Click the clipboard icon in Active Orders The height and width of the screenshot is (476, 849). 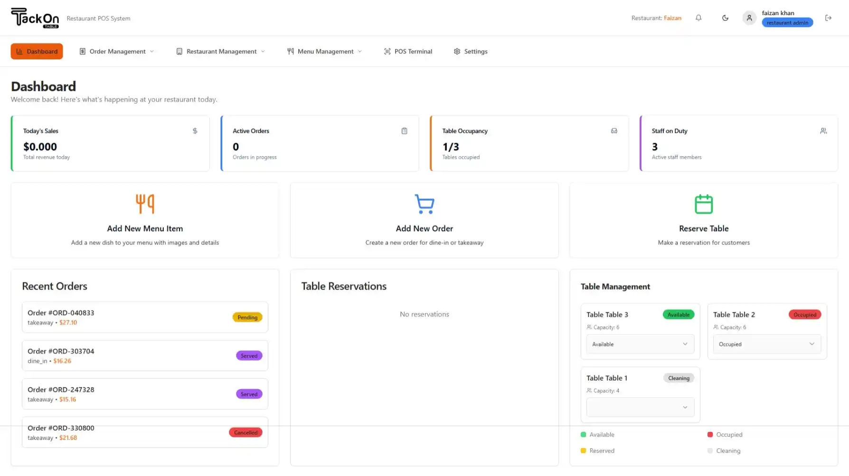pyautogui.click(x=404, y=131)
